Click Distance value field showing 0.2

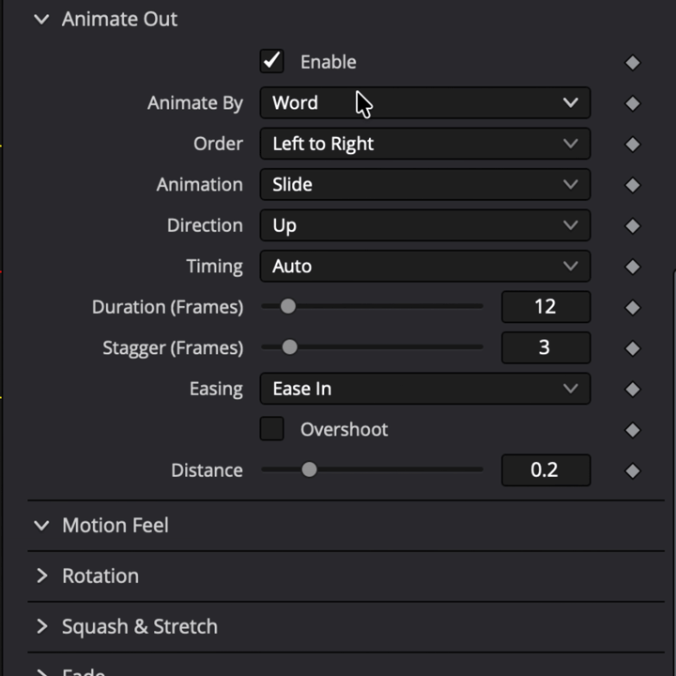545,470
